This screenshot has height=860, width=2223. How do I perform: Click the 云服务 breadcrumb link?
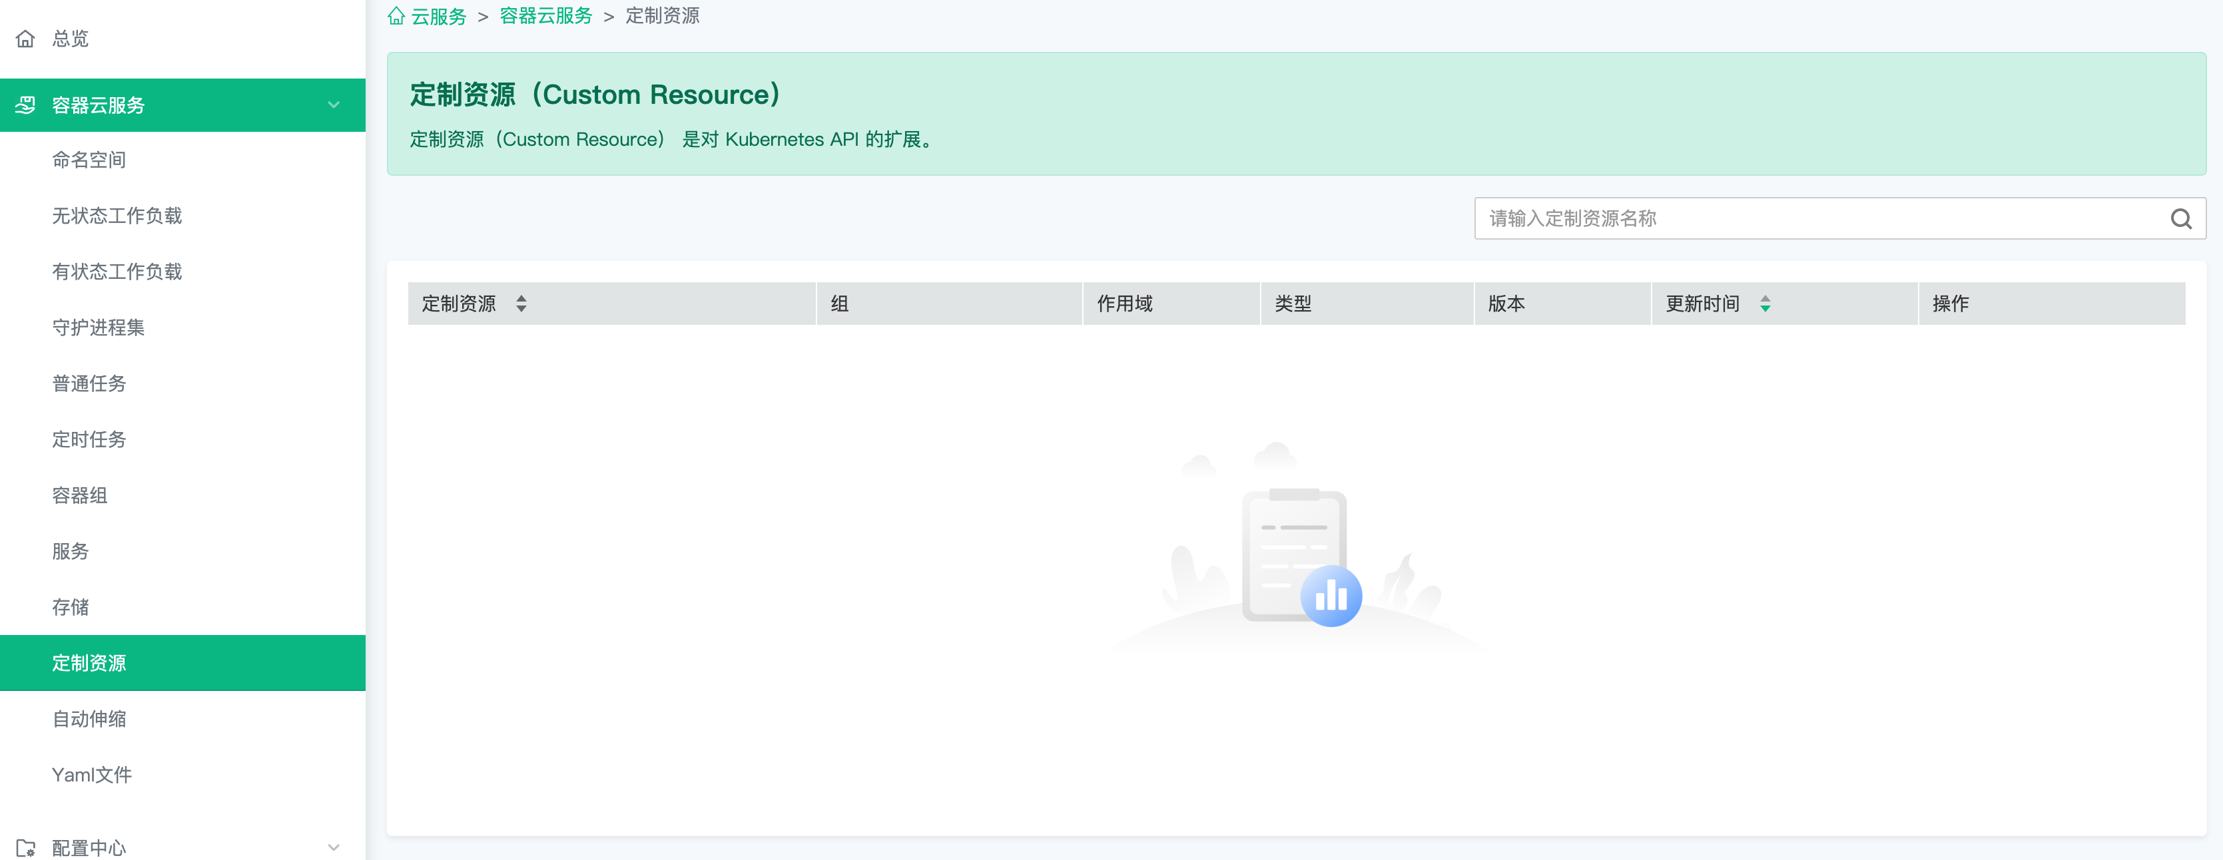click(438, 15)
